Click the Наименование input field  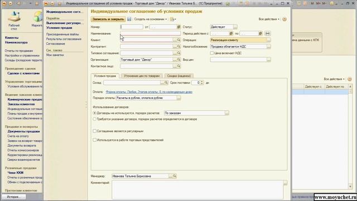150,33
